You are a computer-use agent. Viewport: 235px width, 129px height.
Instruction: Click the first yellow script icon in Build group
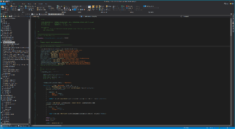tap(93, 7)
